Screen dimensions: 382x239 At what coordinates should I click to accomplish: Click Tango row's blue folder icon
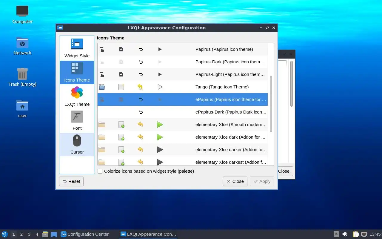click(102, 87)
